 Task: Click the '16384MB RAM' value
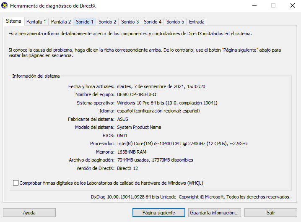tap(132, 152)
